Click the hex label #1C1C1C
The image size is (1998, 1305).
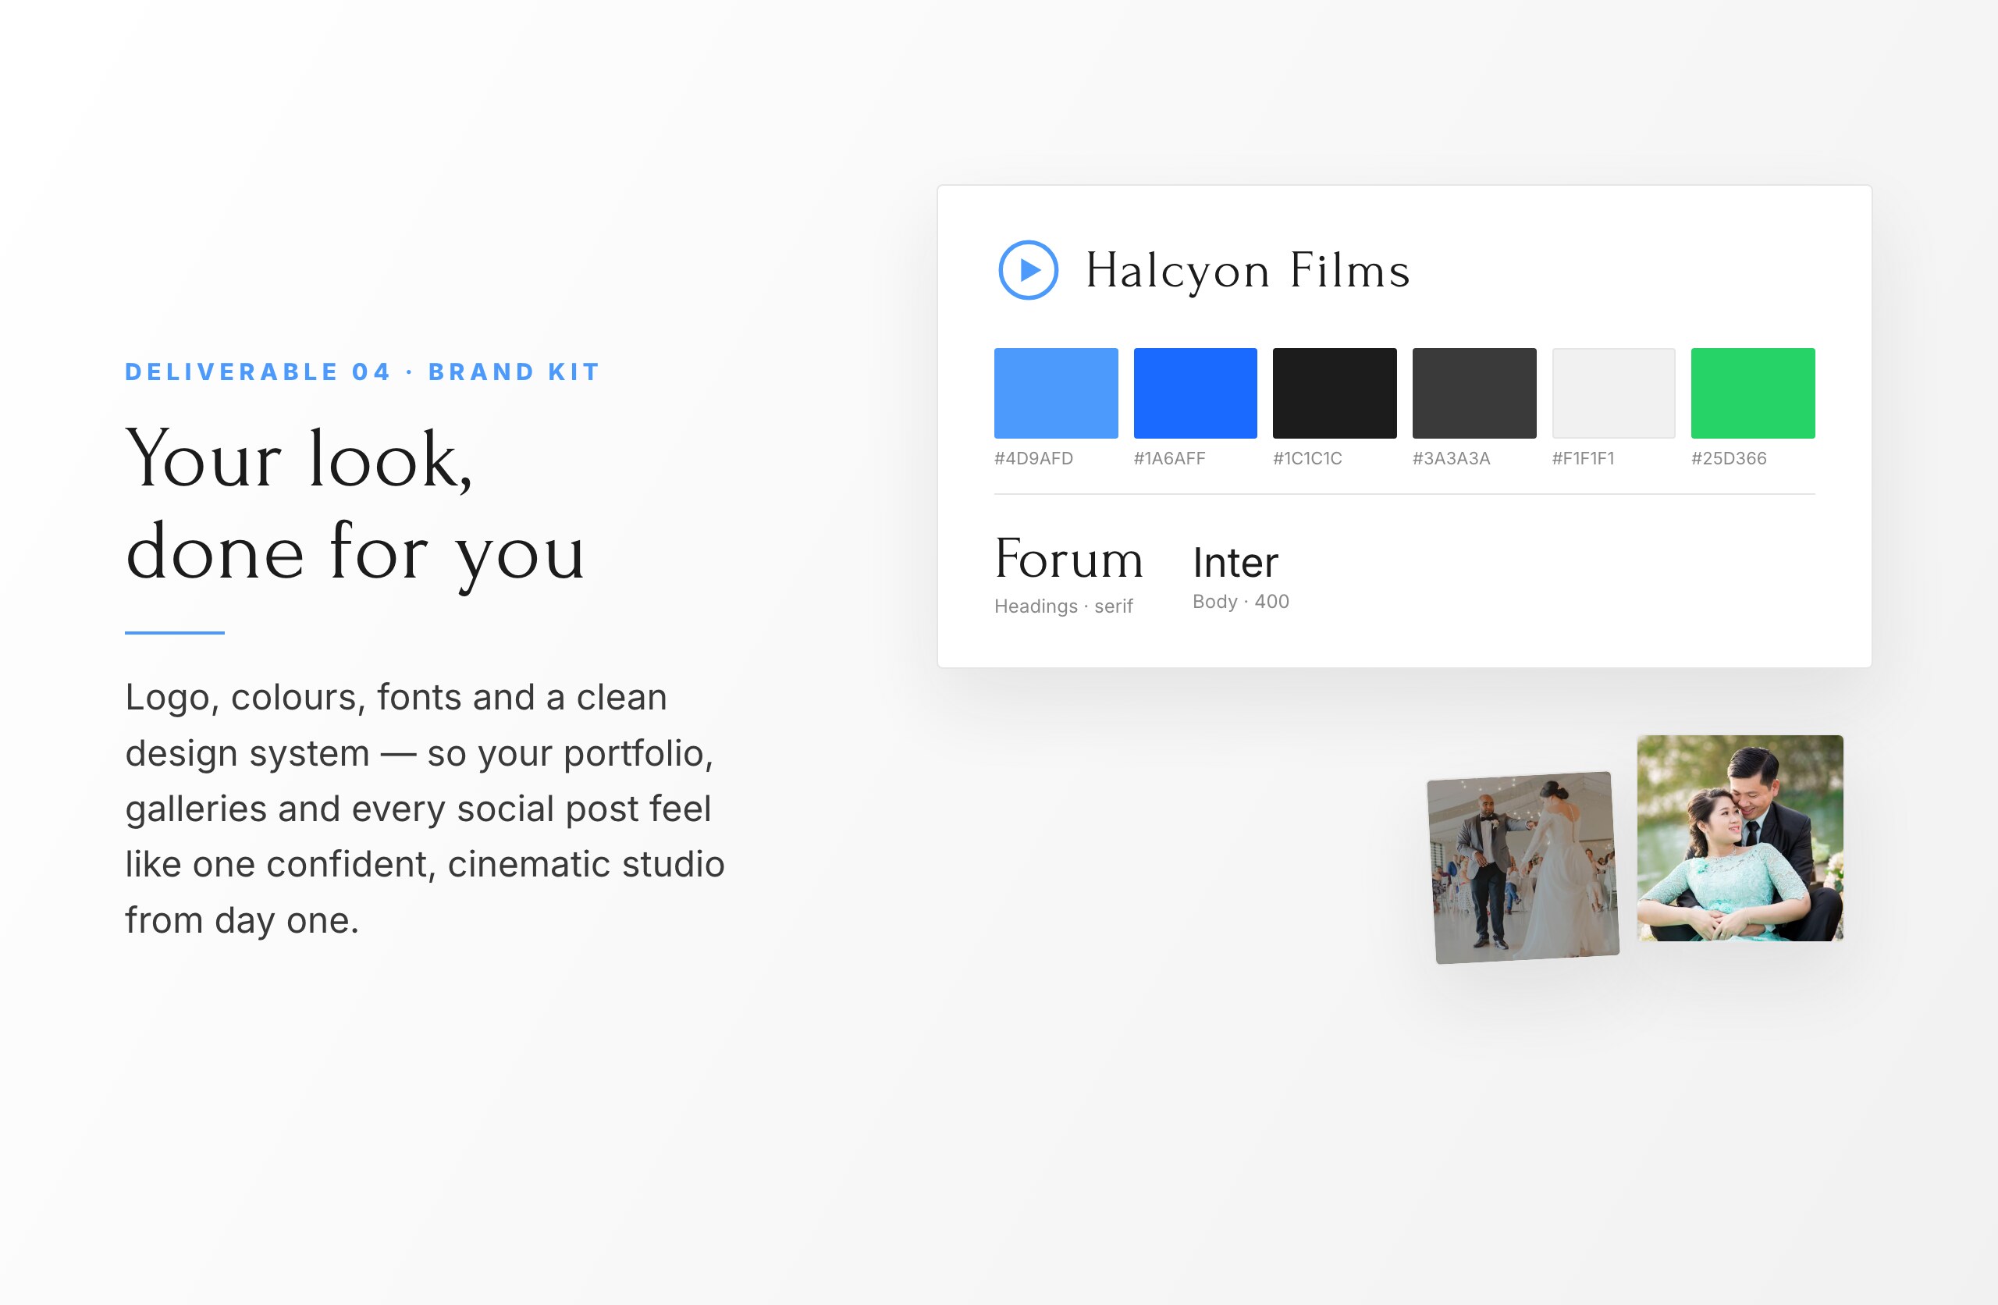[x=1307, y=458]
